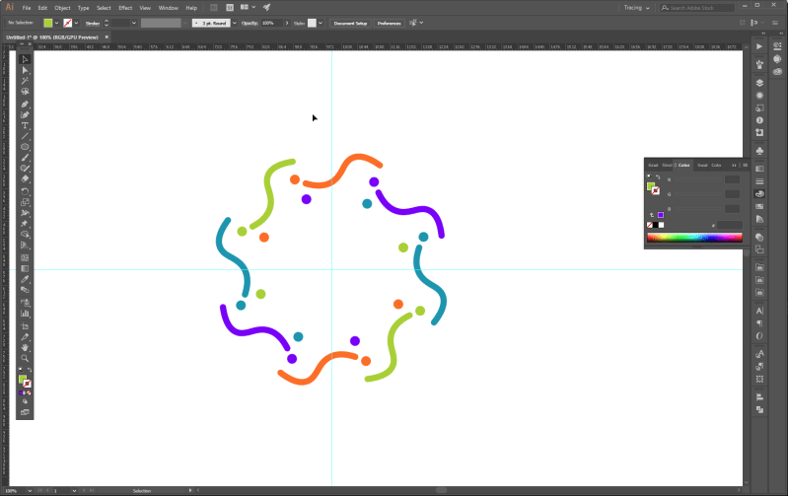Select the Pen tool
The height and width of the screenshot is (496, 788).
click(x=25, y=104)
